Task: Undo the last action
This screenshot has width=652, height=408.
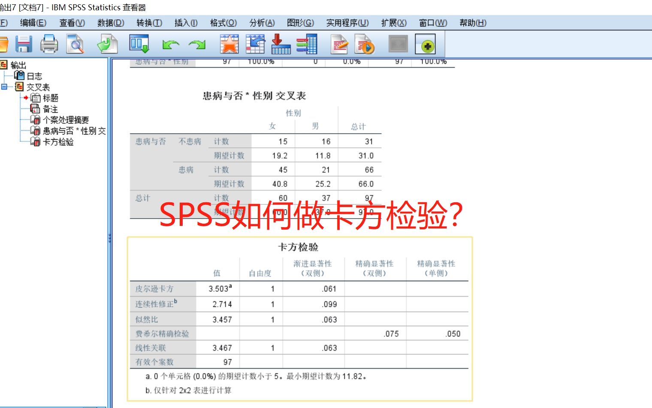Action: pos(170,43)
